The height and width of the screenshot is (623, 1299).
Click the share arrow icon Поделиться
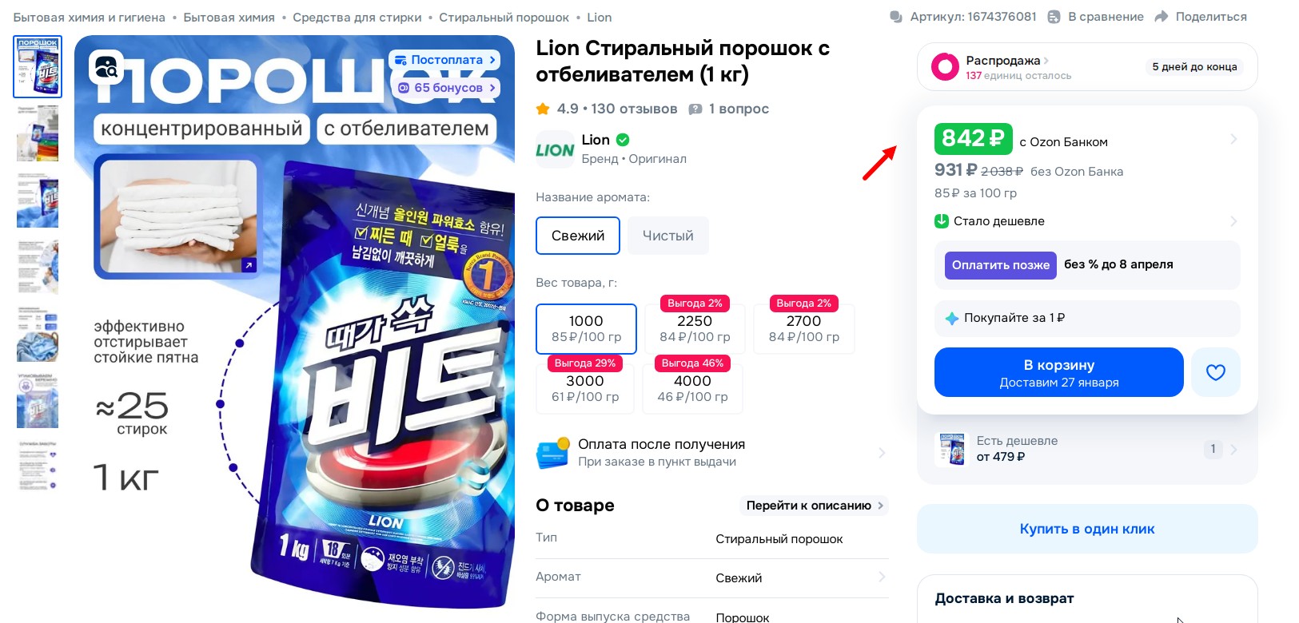(x=1162, y=17)
